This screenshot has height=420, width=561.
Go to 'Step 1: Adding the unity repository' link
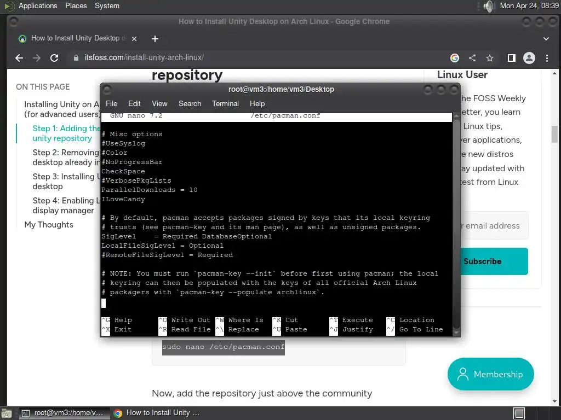66,133
